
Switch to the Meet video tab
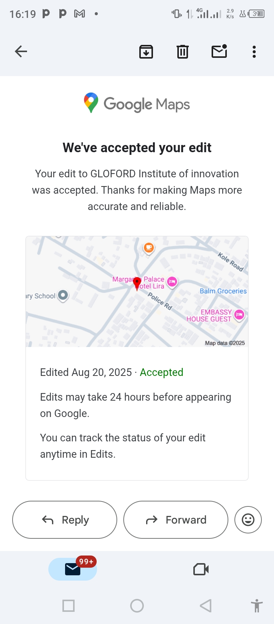click(201, 569)
